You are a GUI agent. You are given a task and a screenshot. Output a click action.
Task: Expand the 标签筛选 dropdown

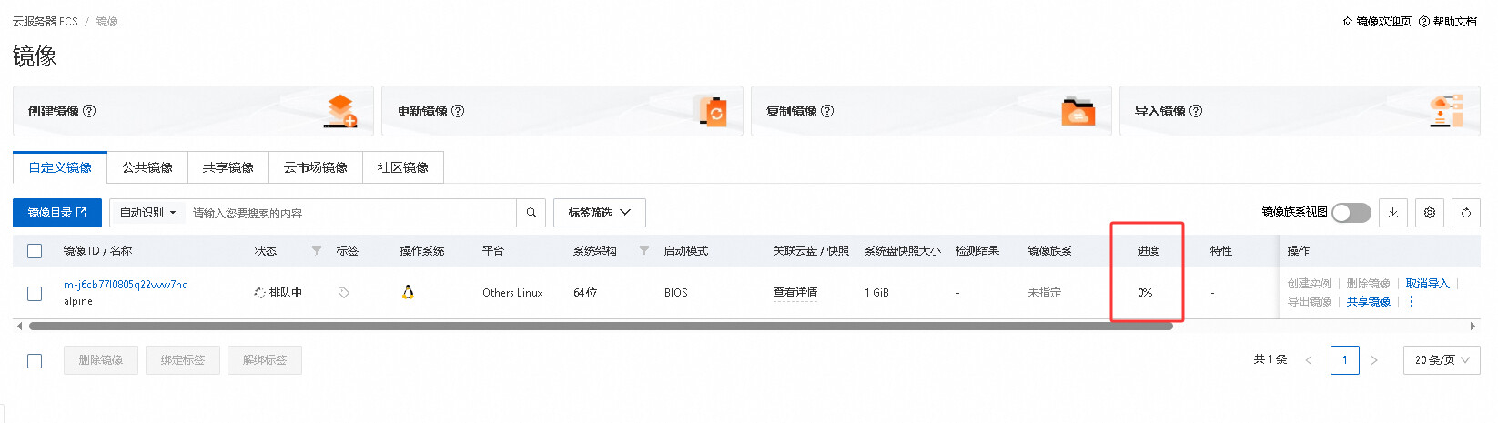599,213
